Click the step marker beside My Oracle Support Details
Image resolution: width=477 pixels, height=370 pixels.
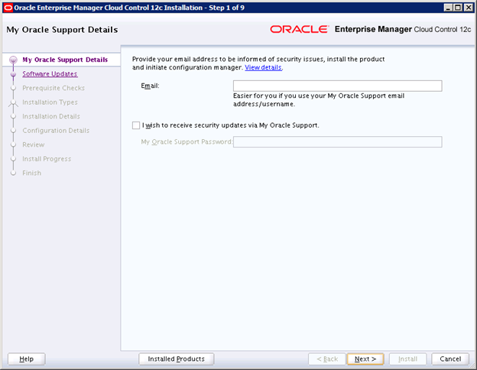(x=13, y=60)
